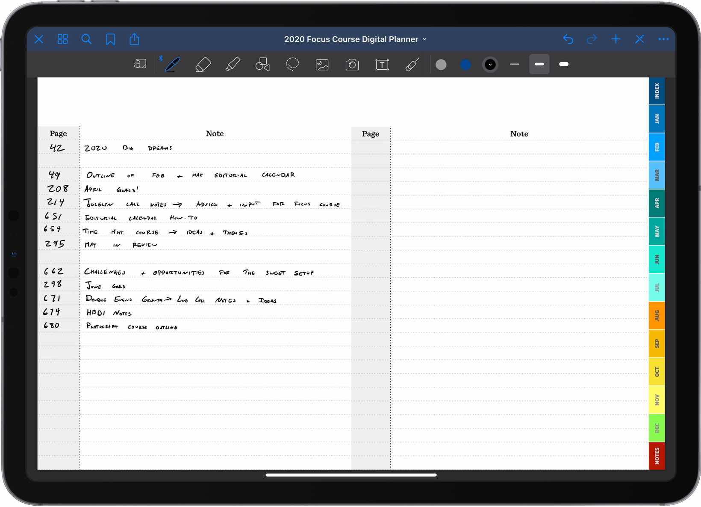Select the medium stroke width
701x507 pixels.
(x=539, y=64)
